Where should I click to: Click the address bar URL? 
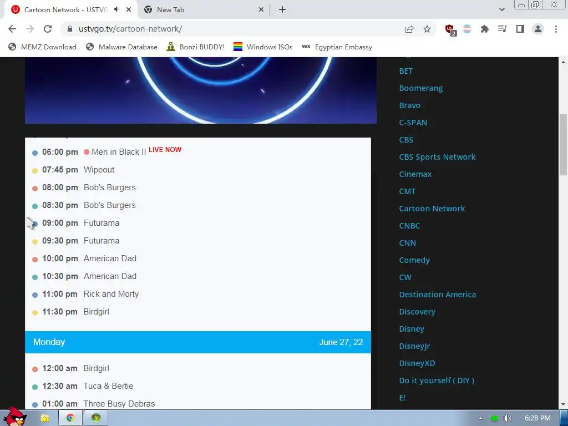130,29
